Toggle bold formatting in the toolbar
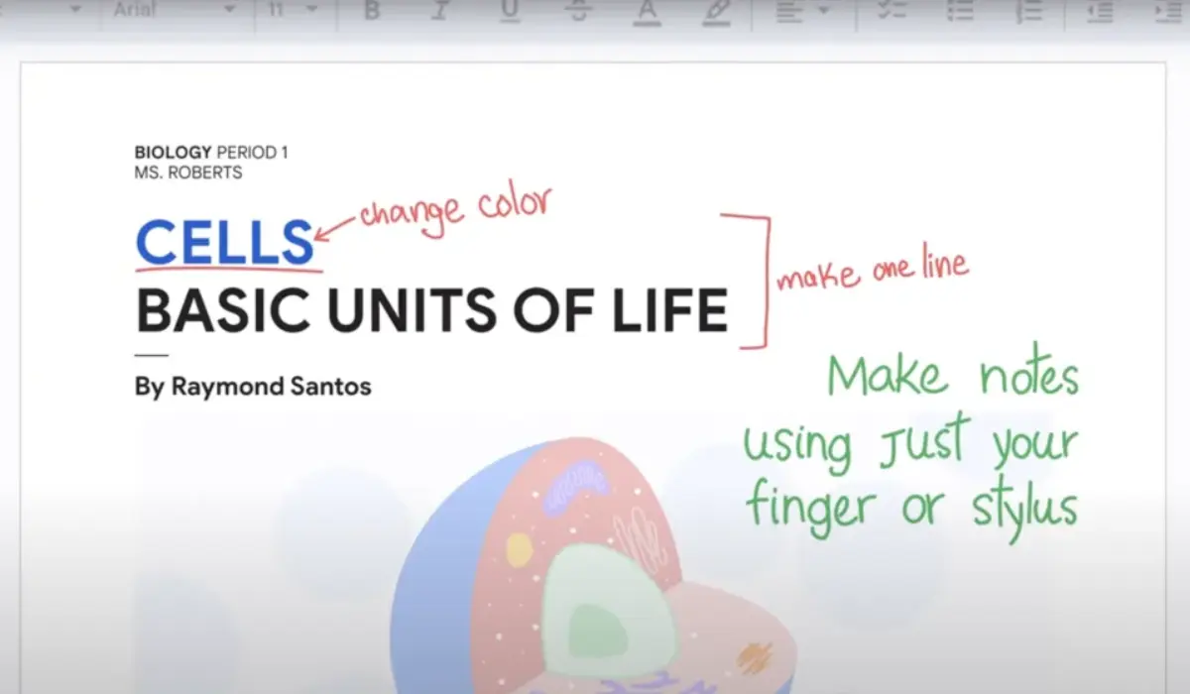The height and width of the screenshot is (694, 1190). point(372,10)
